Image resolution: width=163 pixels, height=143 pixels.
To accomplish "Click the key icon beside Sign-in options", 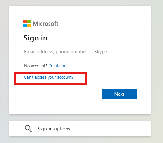I will point(29,129).
